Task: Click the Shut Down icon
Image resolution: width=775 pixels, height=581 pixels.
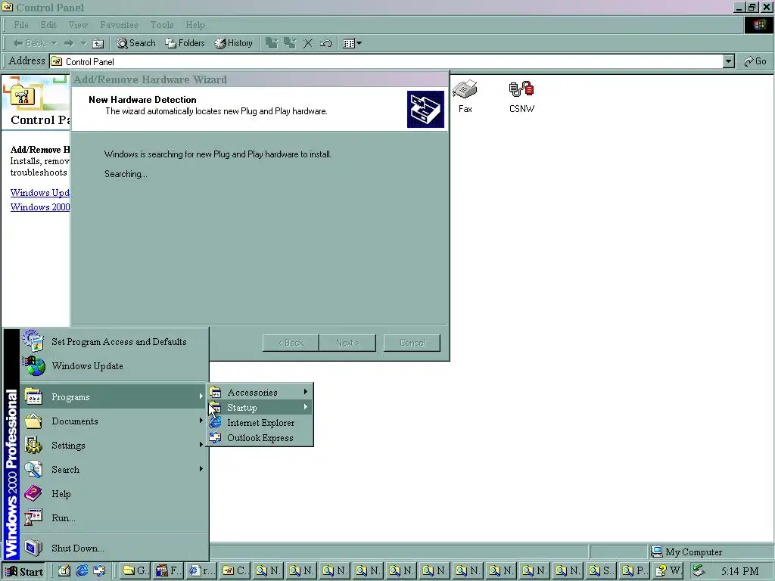Action: click(x=33, y=548)
